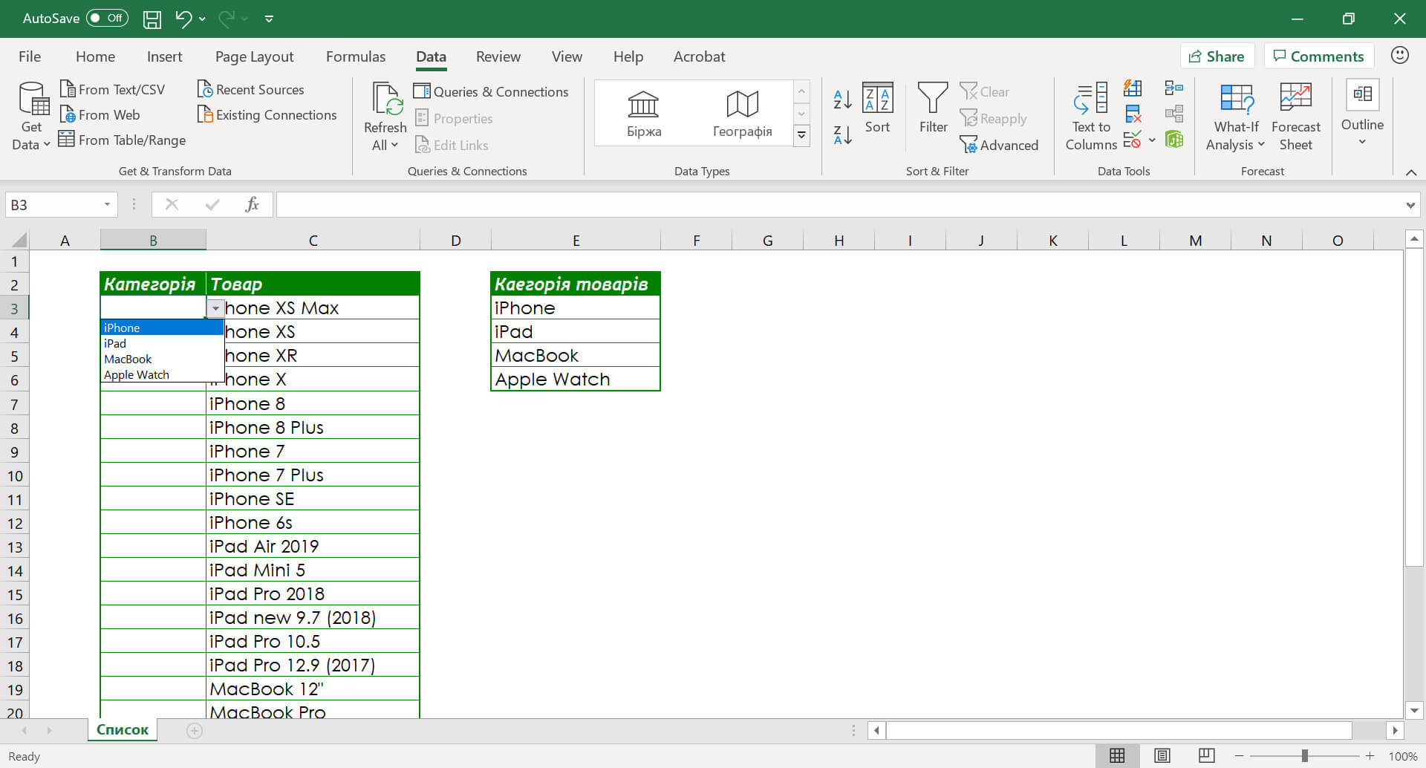
Task: Open the dropdown arrow in cell B3
Action: coord(215,308)
